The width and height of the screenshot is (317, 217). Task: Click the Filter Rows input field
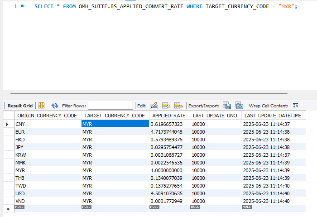tap(110, 106)
